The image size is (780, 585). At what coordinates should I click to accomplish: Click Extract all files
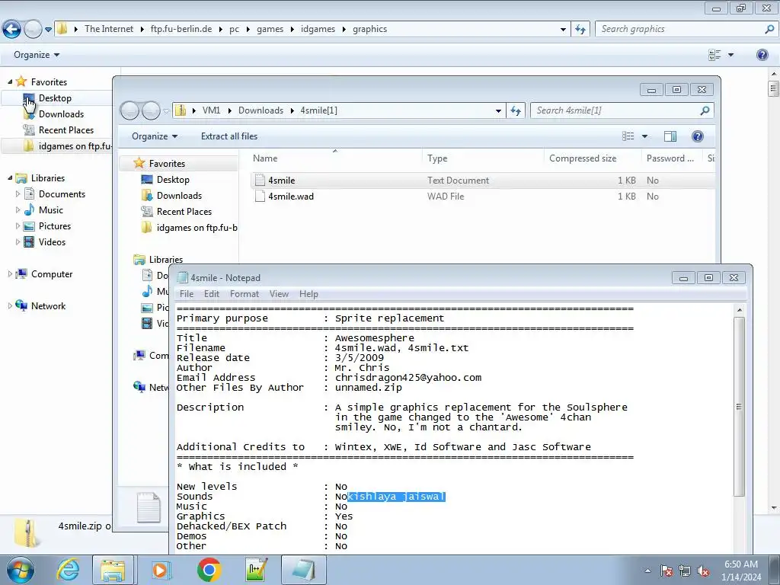tap(229, 136)
